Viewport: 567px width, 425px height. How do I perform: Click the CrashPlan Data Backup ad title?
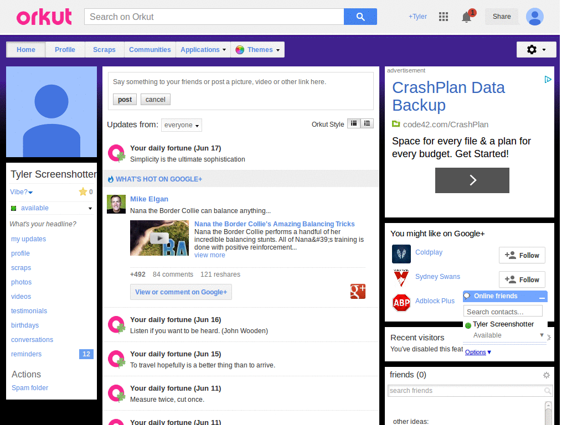click(x=449, y=96)
